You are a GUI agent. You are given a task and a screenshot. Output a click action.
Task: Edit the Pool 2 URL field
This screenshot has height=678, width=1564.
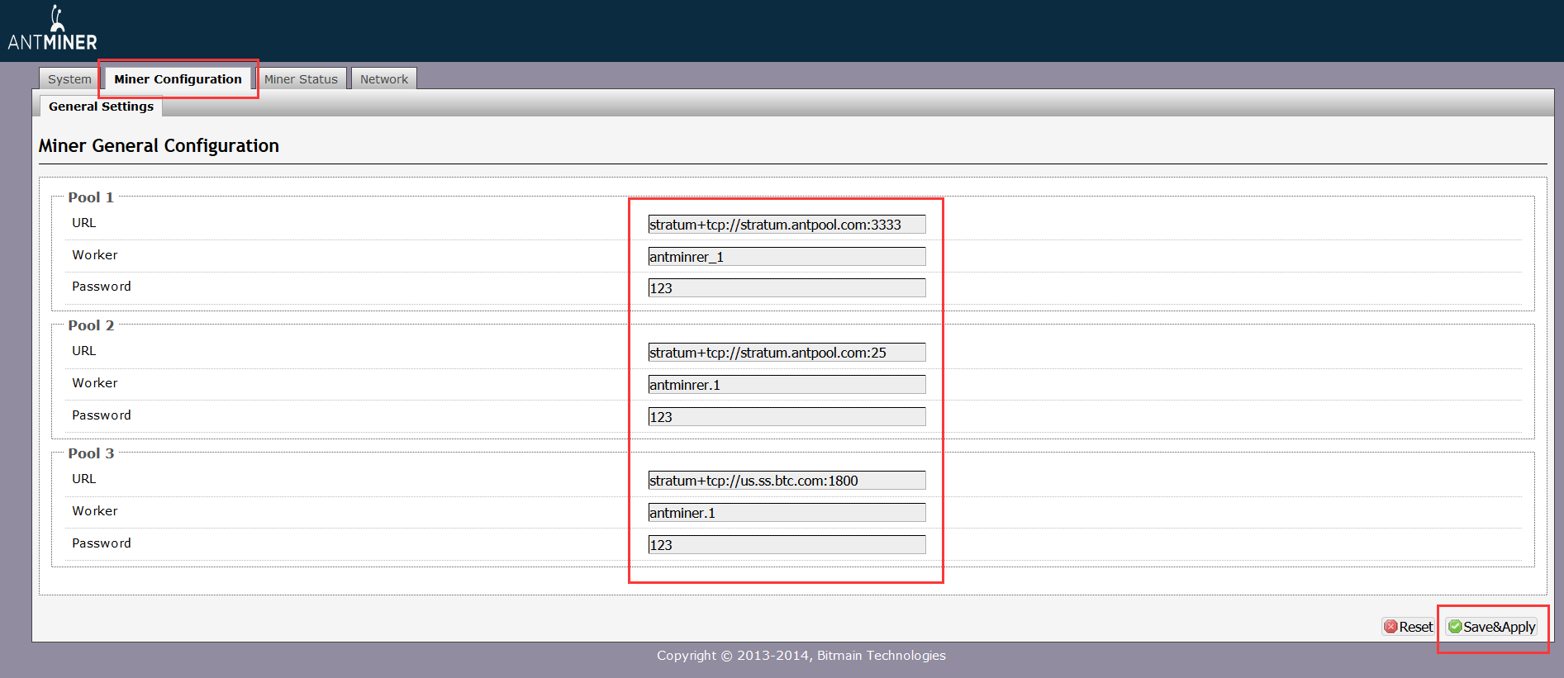click(787, 353)
